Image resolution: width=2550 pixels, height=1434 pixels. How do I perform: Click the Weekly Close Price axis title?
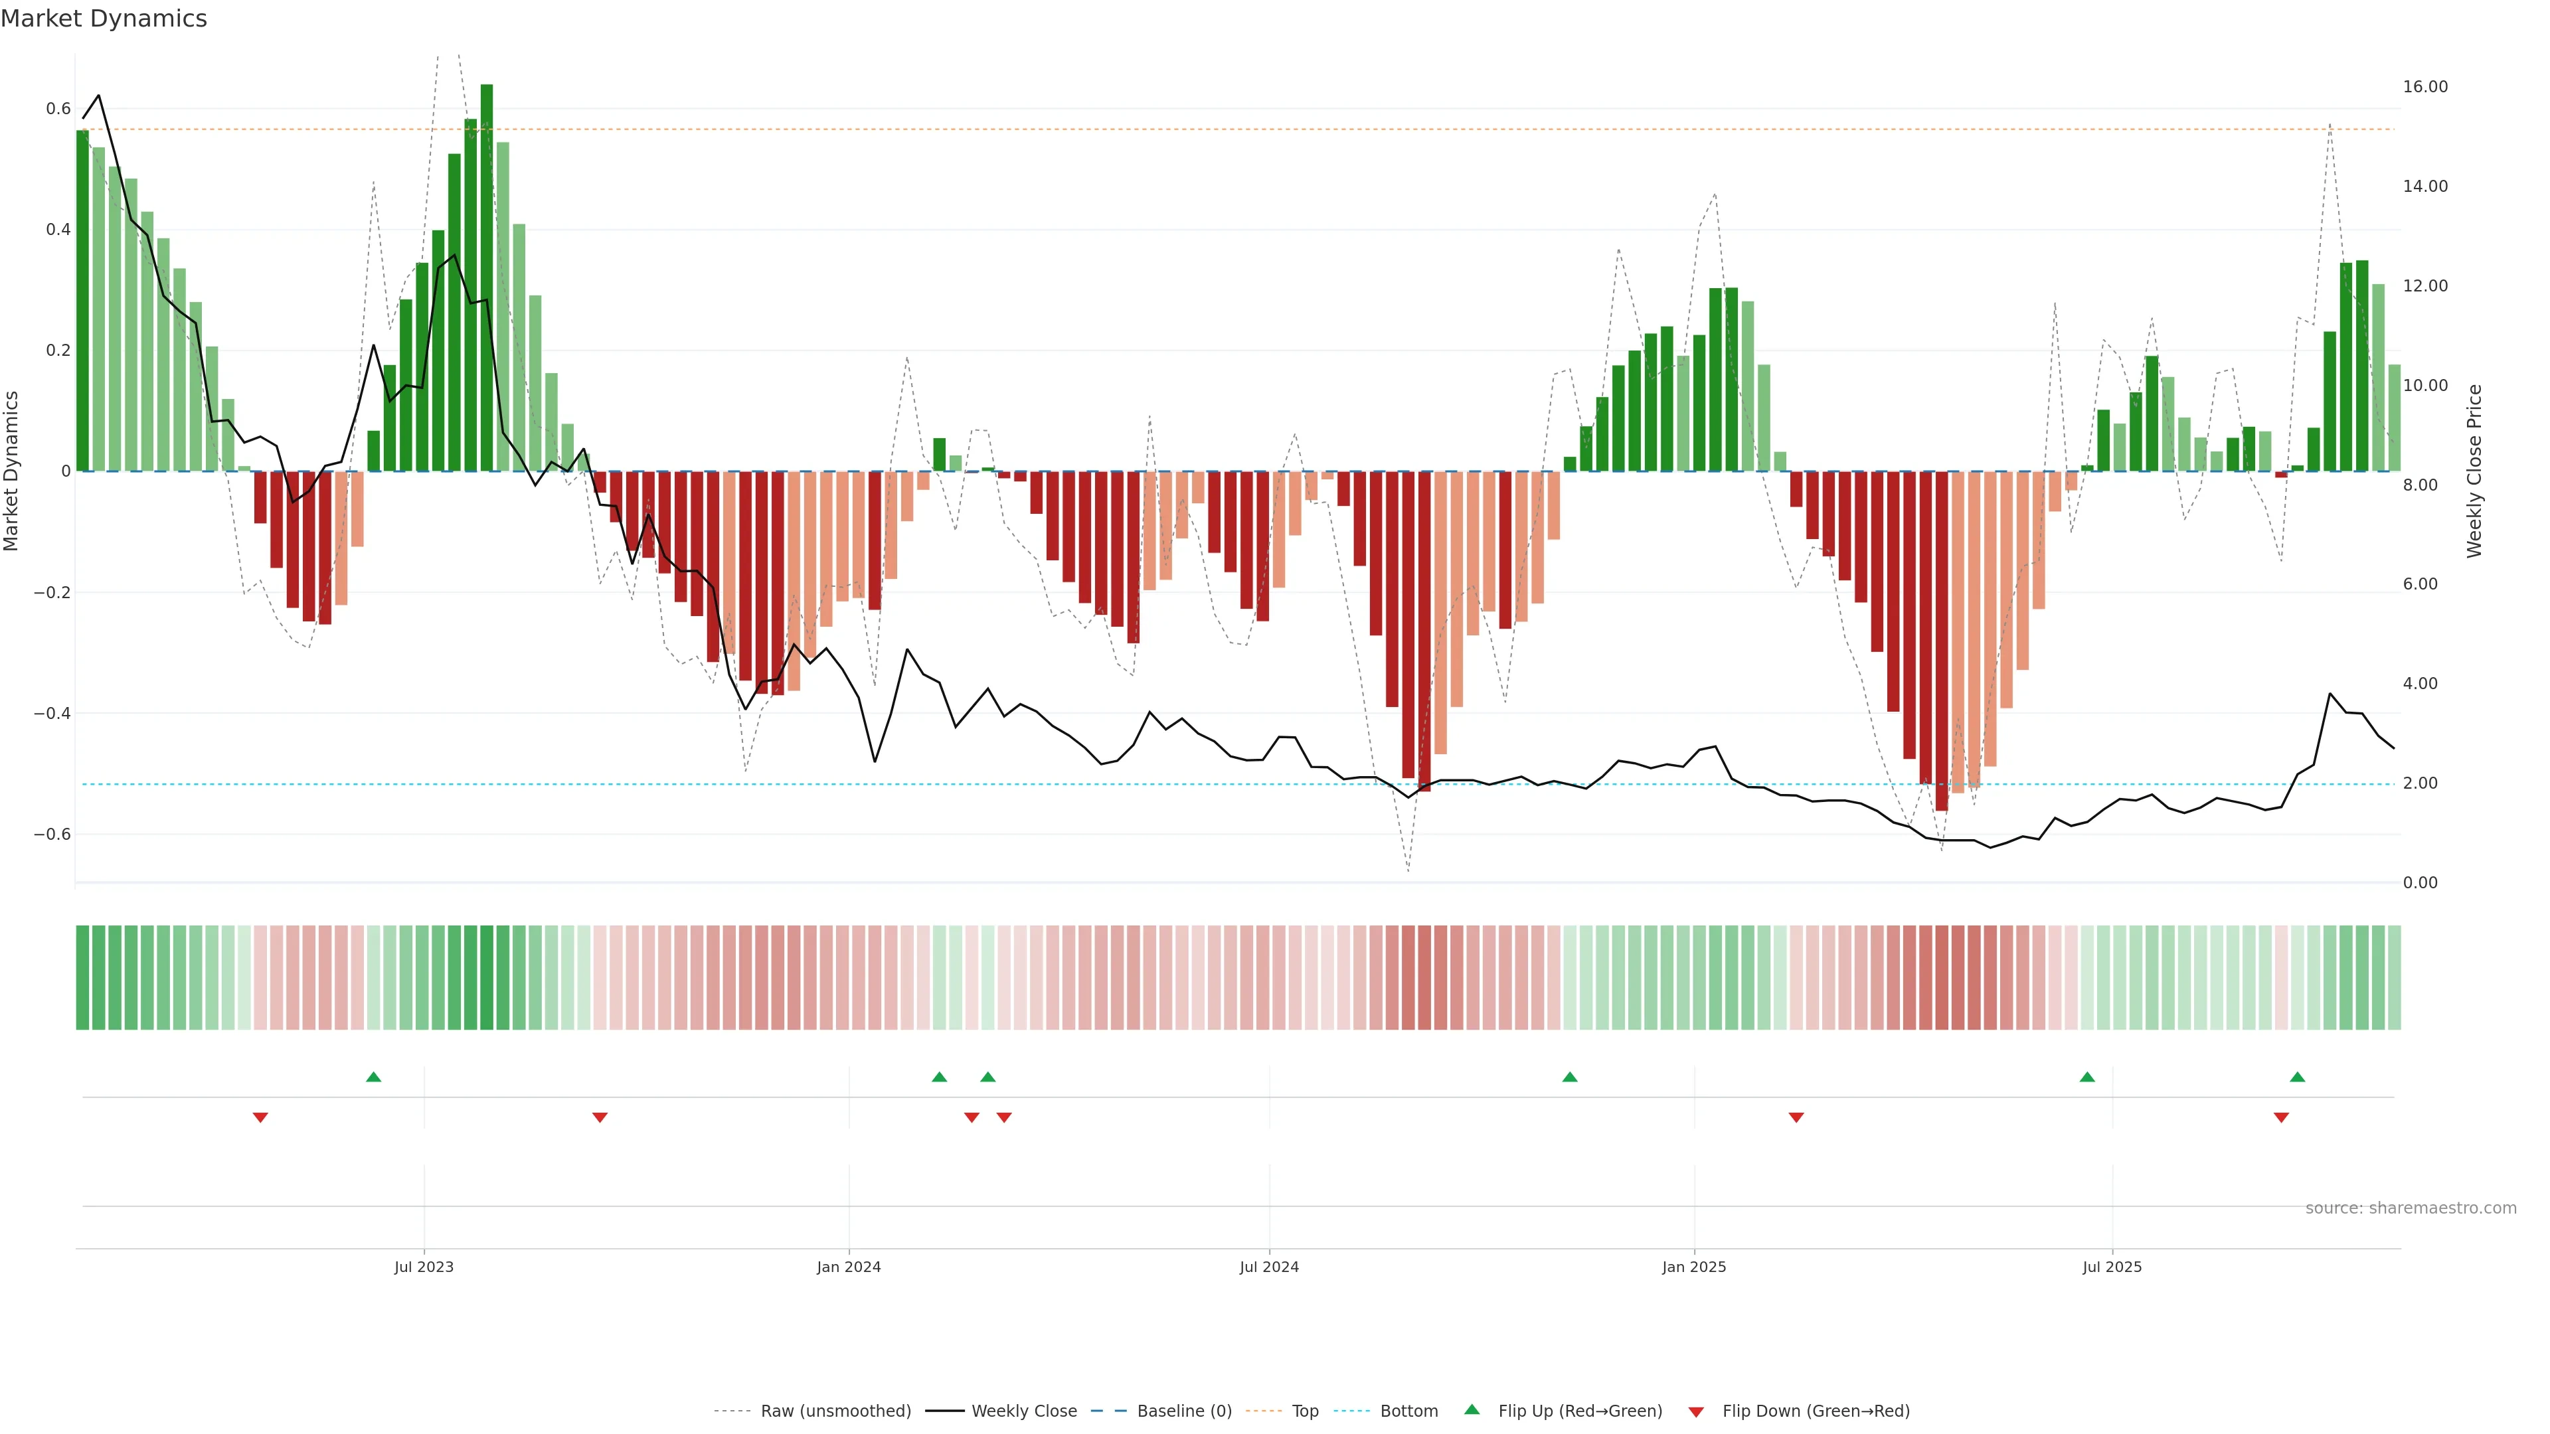pyautogui.click(x=2474, y=471)
